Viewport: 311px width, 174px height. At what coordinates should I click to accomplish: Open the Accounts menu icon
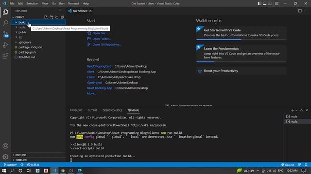(x=5, y=146)
